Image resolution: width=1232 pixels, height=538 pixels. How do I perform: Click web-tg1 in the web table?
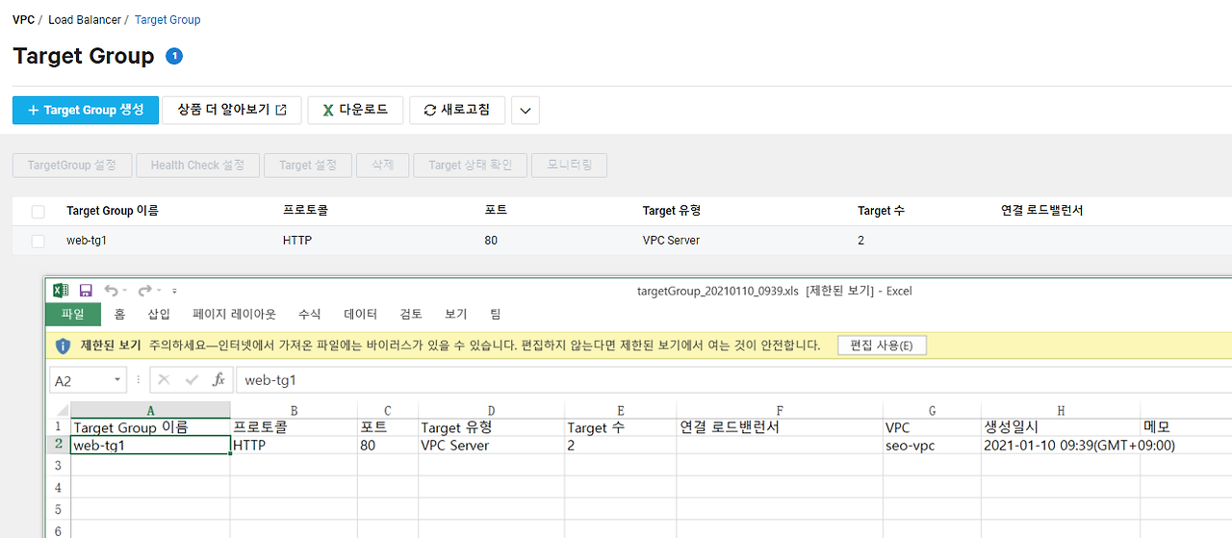tap(86, 241)
